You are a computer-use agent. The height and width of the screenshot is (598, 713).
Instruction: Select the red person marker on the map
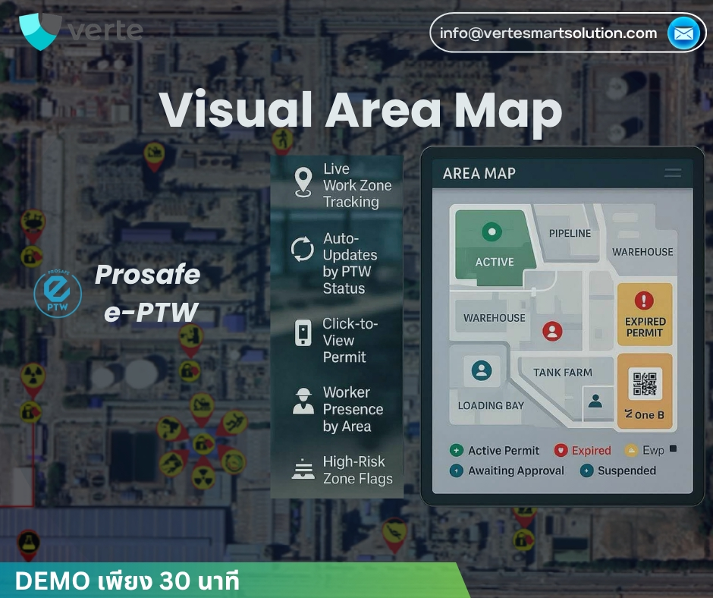click(552, 331)
